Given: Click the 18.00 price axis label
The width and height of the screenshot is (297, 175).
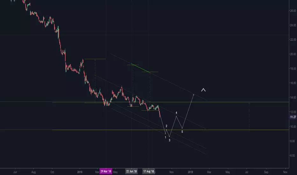Looking at the screenshot, I should pyautogui.click(x=293, y=68).
